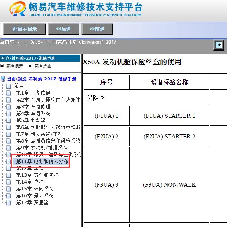Click cell (F2UA) 2
The height and width of the screenshot is (227, 227).
106,137
